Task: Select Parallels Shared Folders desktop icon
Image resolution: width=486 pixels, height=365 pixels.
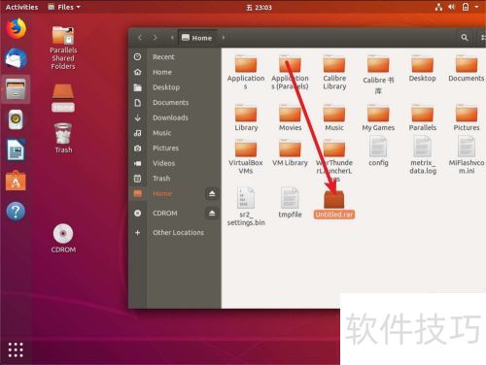Action: pos(63,48)
